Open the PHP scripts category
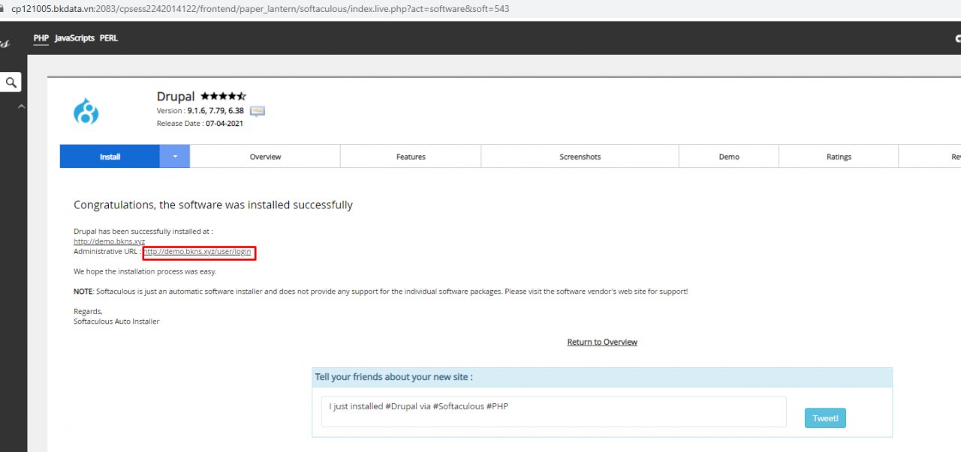The height and width of the screenshot is (452, 961). click(41, 38)
